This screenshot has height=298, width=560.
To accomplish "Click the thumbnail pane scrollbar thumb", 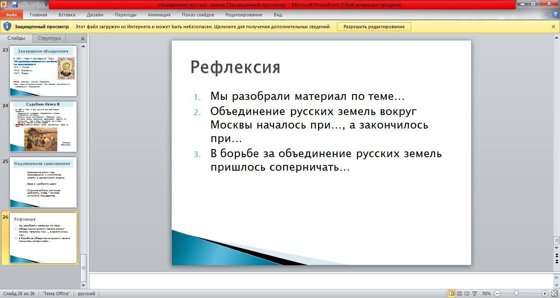I will tap(84, 268).
